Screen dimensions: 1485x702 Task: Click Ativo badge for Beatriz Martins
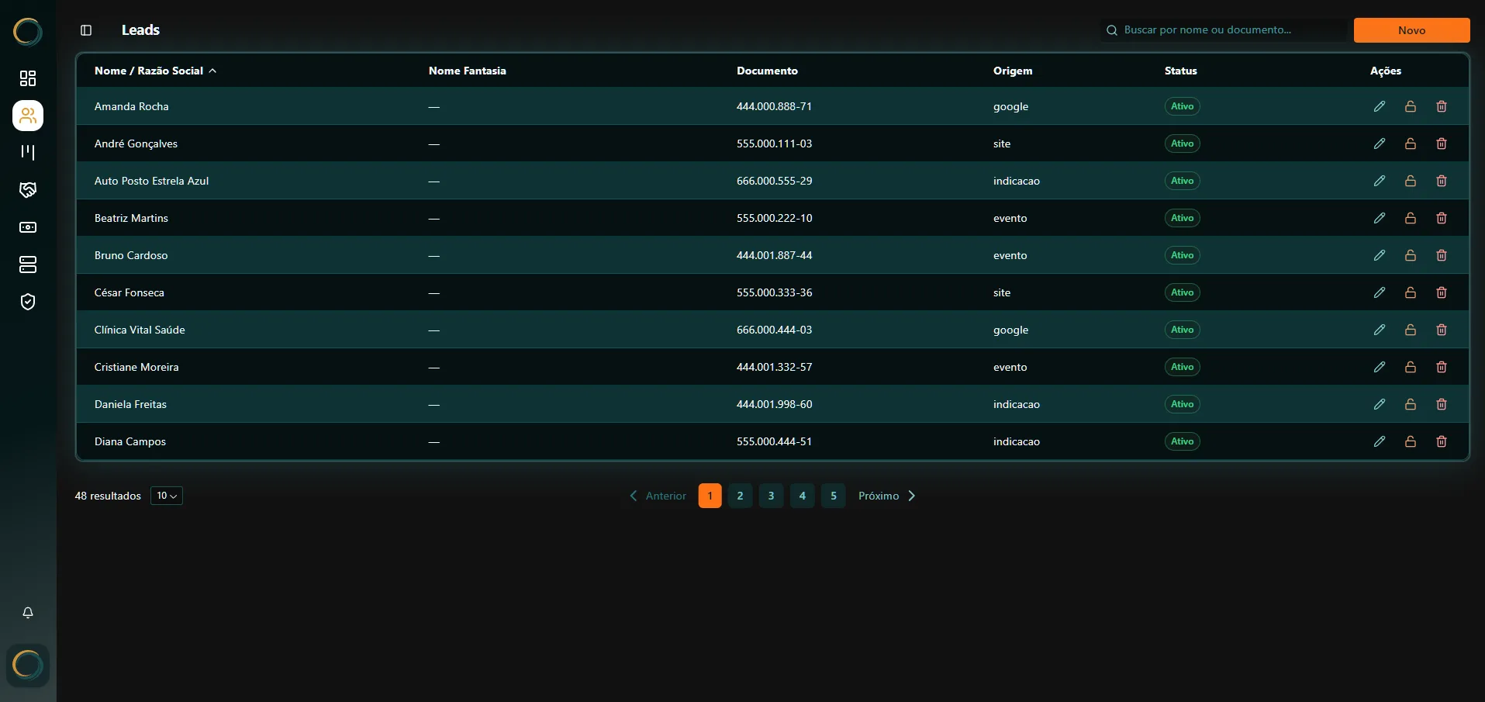click(x=1183, y=218)
